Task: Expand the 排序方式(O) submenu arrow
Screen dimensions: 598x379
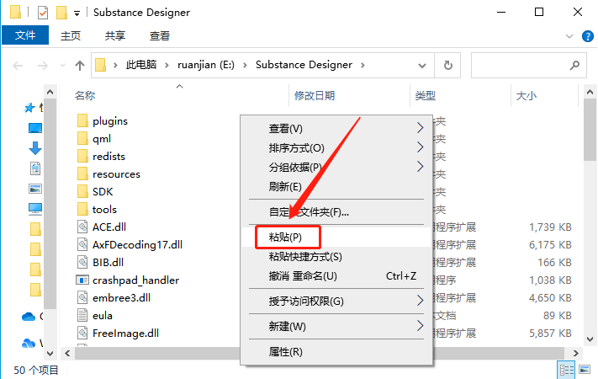Action: pos(420,147)
